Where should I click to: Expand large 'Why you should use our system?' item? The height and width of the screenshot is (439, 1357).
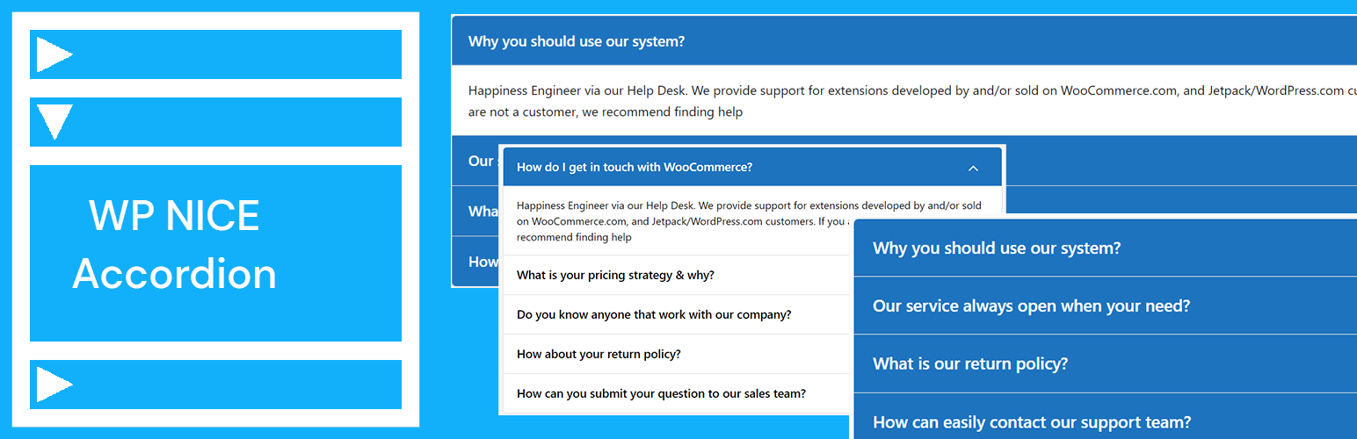coord(1106,248)
